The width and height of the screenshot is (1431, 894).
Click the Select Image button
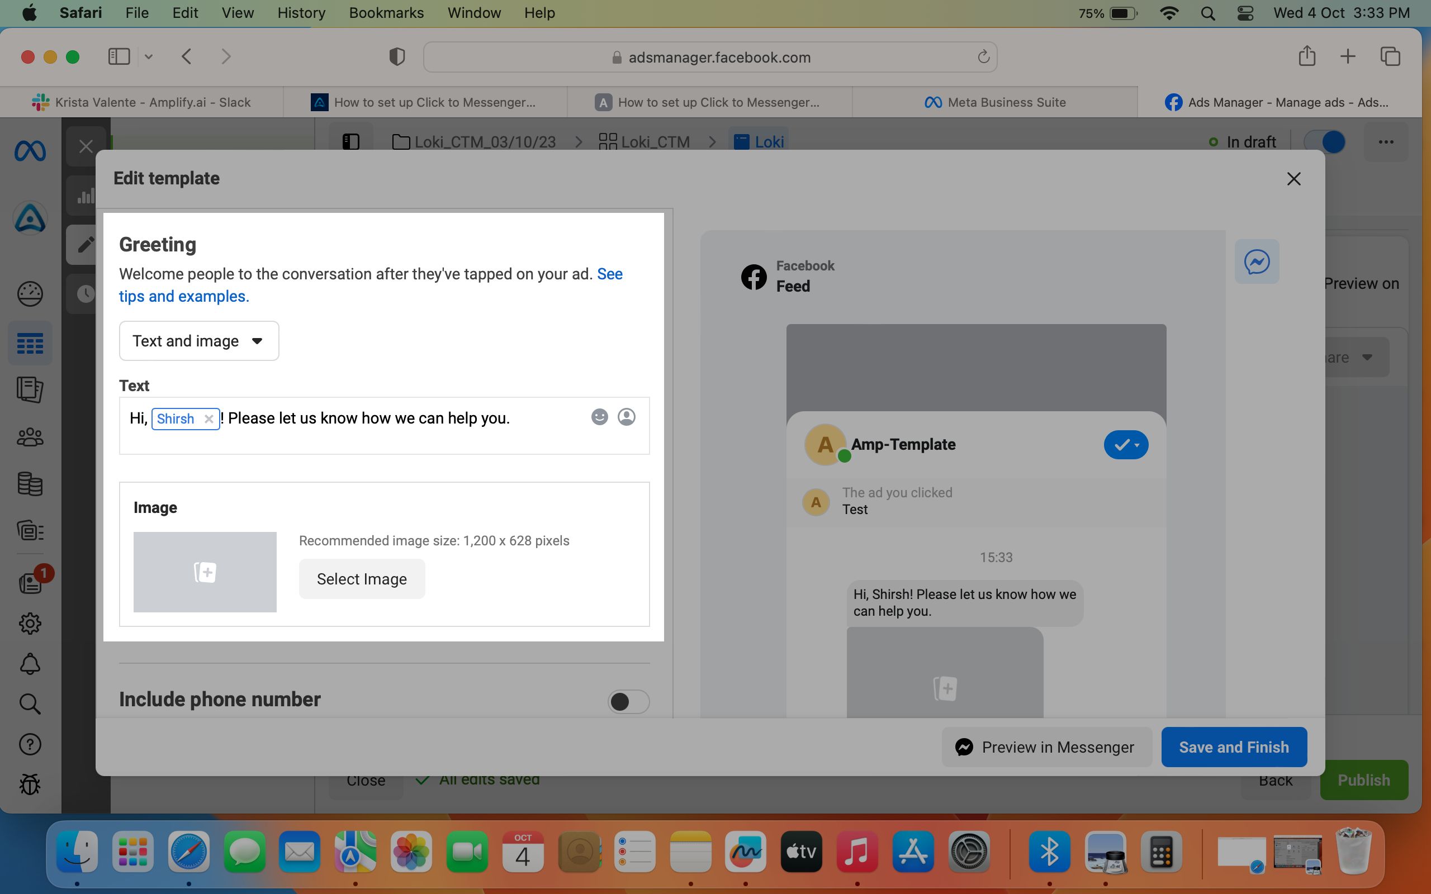pyautogui.click(x=362, y=579)
